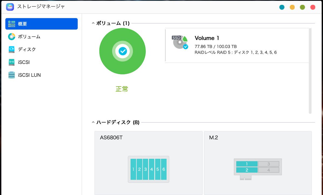
Task: Select disk bay 1 in AS6806T
Action: [133, 169]
